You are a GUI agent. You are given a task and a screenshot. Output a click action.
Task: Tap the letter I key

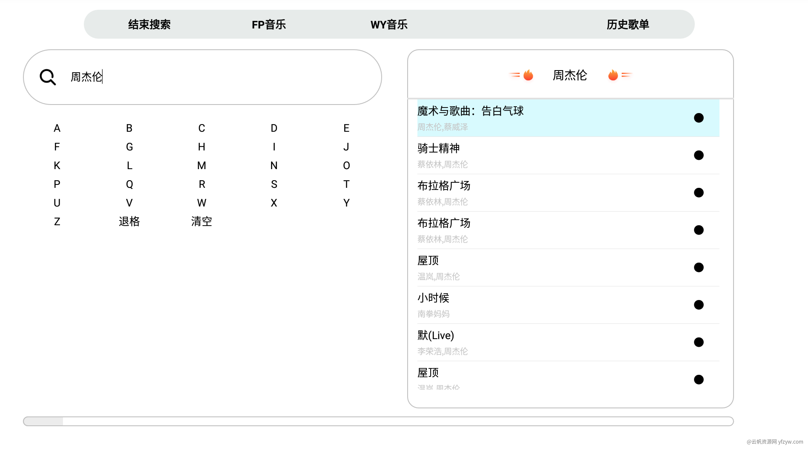coord(274,147)
